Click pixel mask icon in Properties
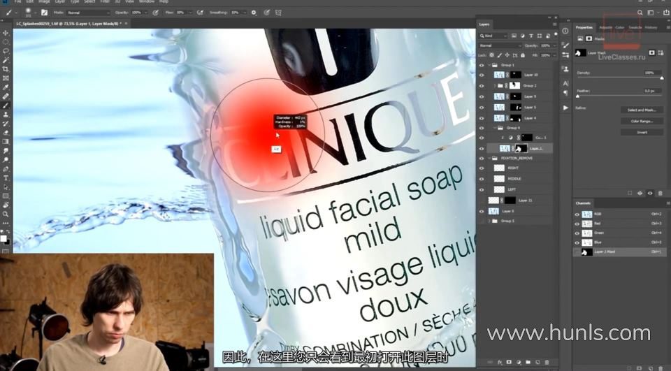The width and height of the screenshot is (671, 371). (x=651, y=52)
